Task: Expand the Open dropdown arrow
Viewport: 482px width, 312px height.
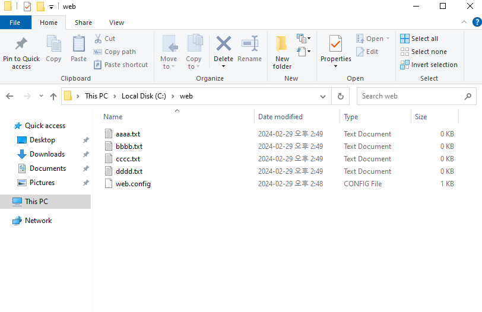Action: tap(388, 39)
